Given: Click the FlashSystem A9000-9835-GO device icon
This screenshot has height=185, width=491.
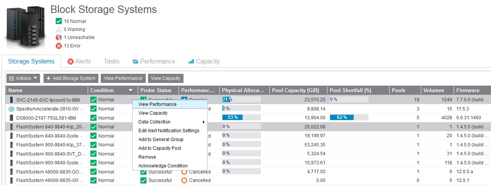Looking at the screenshot, I should click(11, 172).
